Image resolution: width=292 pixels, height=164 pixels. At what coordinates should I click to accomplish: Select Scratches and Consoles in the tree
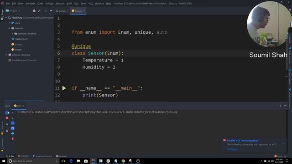22,60
